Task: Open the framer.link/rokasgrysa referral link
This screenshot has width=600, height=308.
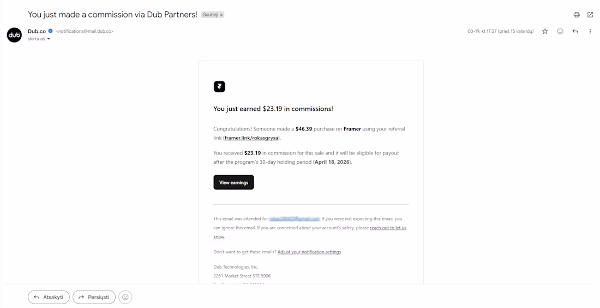Action: click(x=251, y=138)
